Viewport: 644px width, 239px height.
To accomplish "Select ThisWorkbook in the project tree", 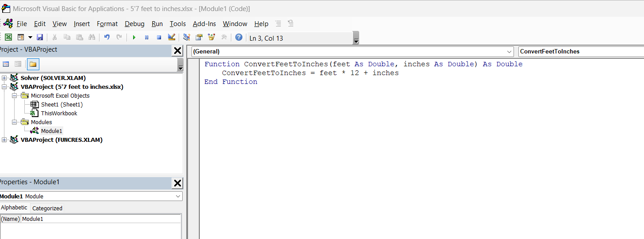I will [59, 113].
